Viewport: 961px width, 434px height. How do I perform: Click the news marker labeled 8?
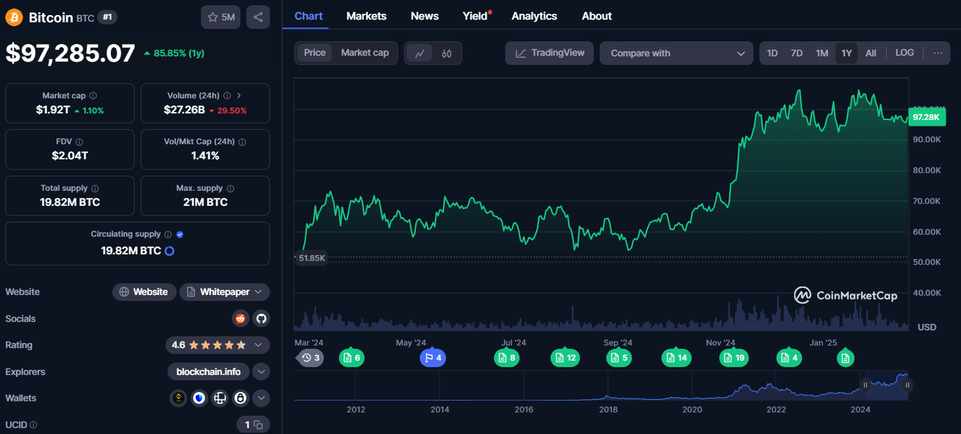(x=506, y=358)
